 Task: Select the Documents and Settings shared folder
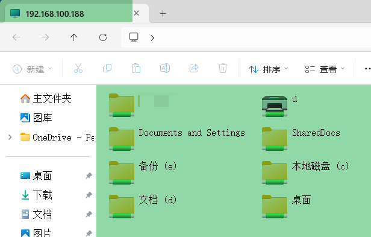click(177, 139)
